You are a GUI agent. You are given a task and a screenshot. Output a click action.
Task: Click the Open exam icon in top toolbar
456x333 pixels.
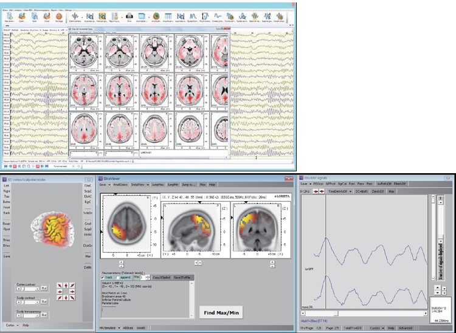pos(22,18)
